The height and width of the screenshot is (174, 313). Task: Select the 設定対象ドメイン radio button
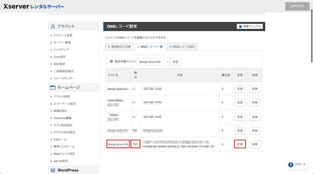pyautogui.click(x=111, y=62)
